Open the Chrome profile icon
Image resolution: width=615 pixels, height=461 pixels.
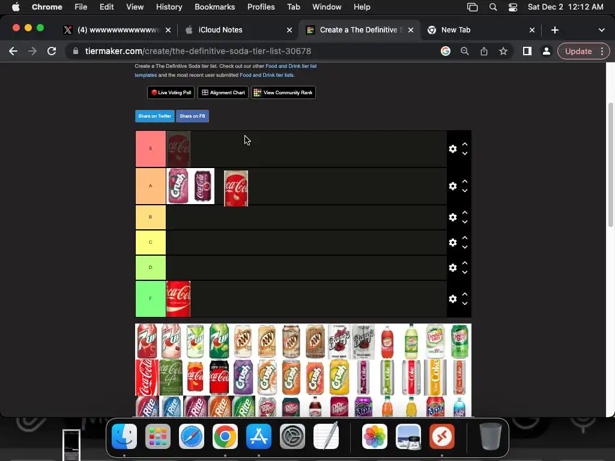point(547,52)
